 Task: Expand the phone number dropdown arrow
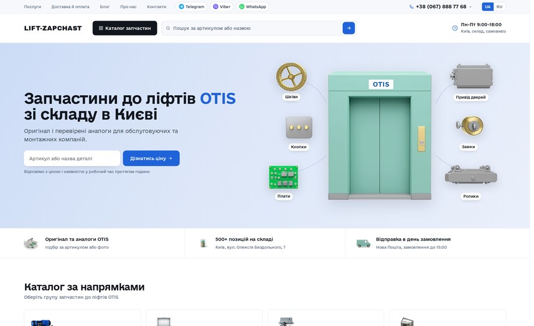point(471,7)
